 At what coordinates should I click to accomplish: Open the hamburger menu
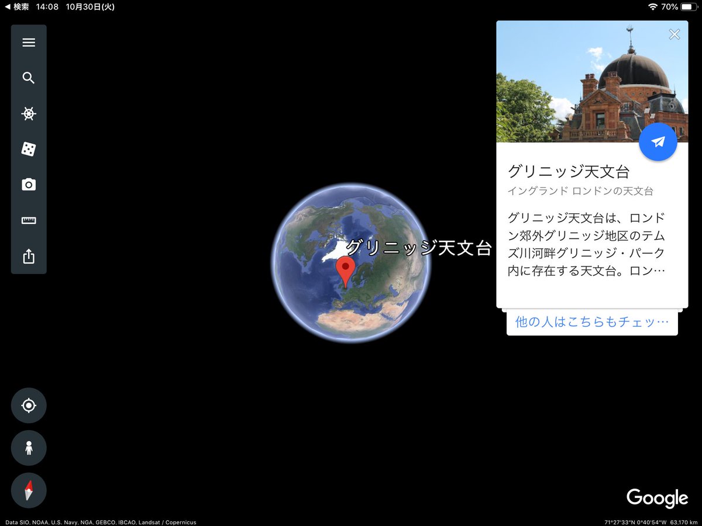29,43
